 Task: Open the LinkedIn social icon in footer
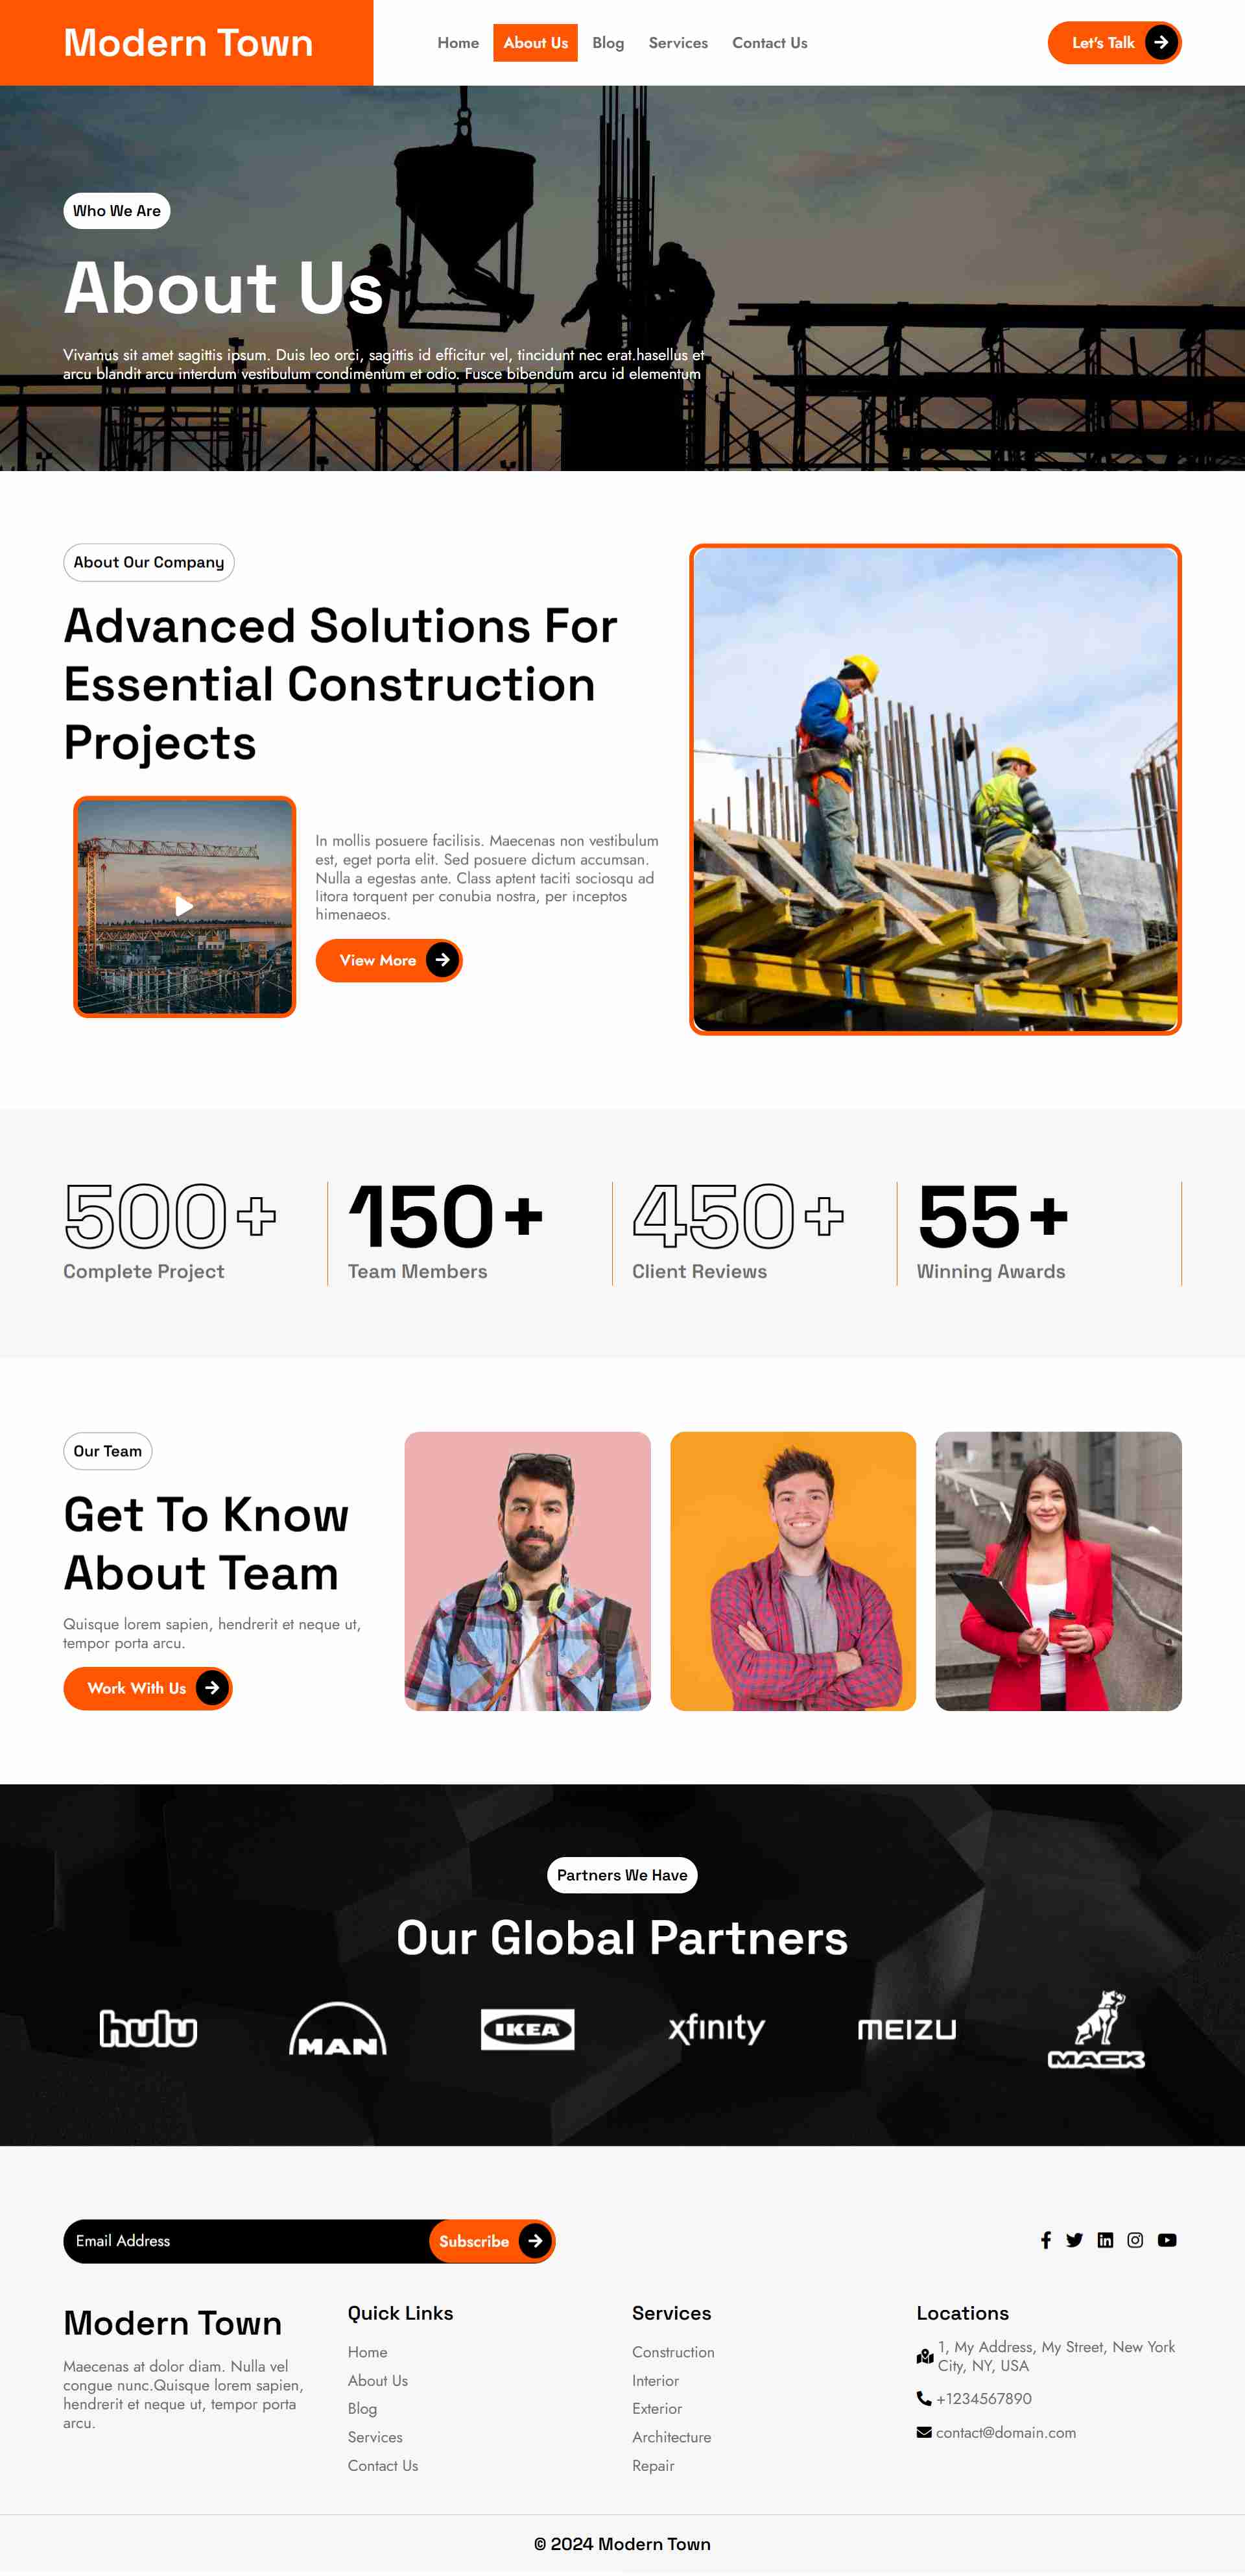pos(1105,2240)
